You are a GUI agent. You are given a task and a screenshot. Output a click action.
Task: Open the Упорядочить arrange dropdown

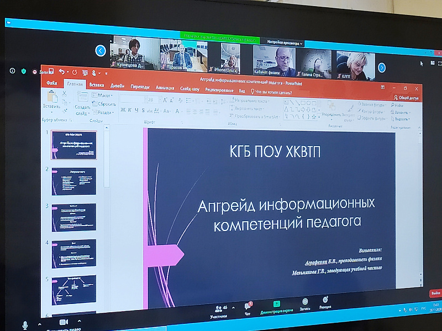[331, 110]
